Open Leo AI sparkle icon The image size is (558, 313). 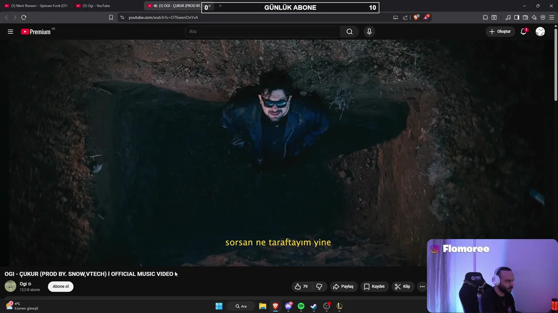(x=534, y=17)
